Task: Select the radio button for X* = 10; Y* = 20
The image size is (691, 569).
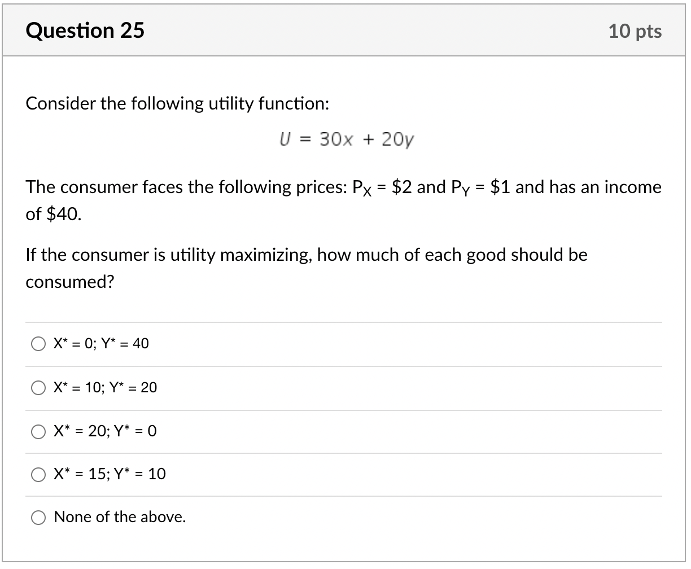Action: 38,388
